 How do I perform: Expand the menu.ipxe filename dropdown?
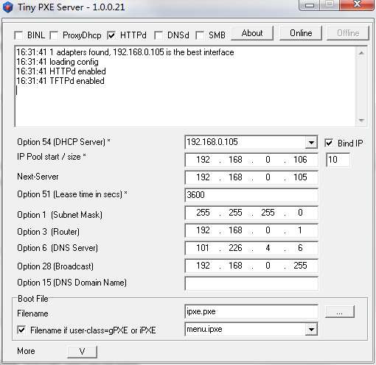pyautogui.click(x=311, y=330)
